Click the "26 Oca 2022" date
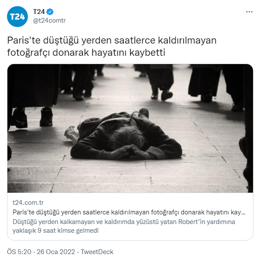This screenshot has height=258, width=260. pos(56,252)
